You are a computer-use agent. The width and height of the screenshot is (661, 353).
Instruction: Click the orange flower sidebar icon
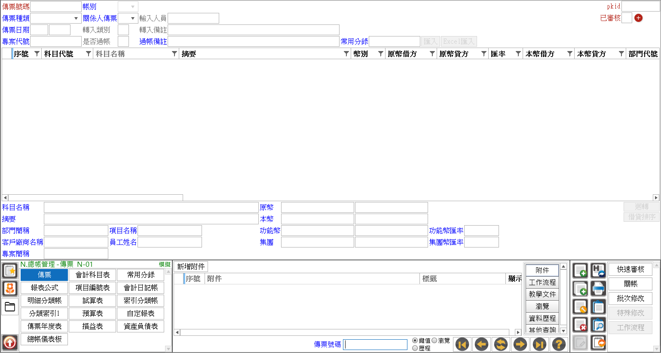10,289
